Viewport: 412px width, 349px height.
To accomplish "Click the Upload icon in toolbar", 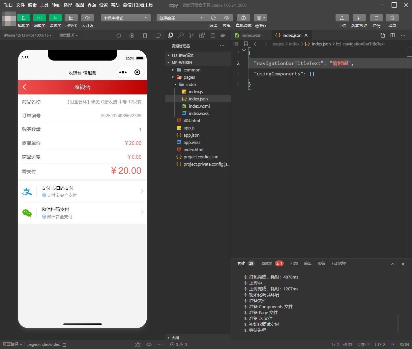I will pos(342,18).
